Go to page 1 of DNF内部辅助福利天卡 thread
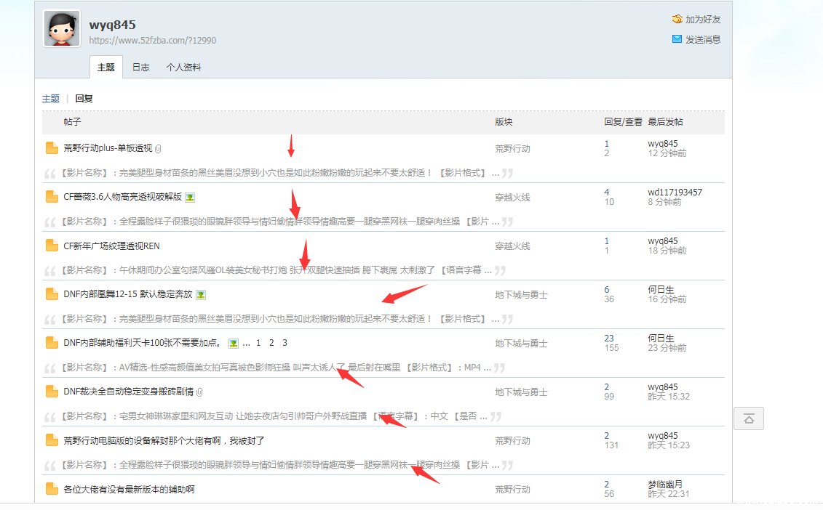The width and height of the screenshot is (823, 510). point(258,343)
